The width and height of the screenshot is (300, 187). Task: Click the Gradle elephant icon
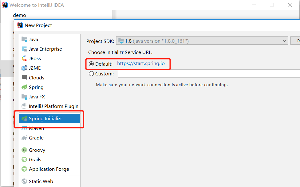pos(24,138)
